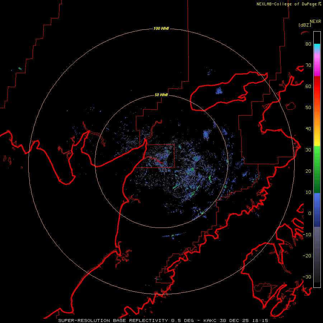This screenshot has height=323, width=323.
Task: Click the 60 dBZ value on the scale
Action: click(x=308, y=86)
